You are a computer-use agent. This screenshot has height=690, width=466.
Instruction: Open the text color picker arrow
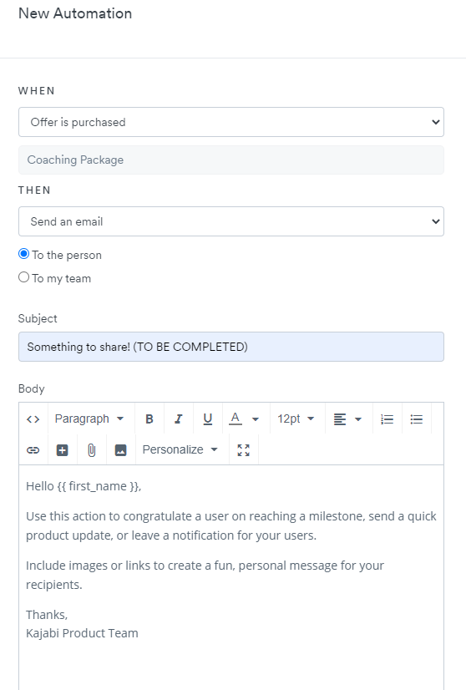pos(256,419)
